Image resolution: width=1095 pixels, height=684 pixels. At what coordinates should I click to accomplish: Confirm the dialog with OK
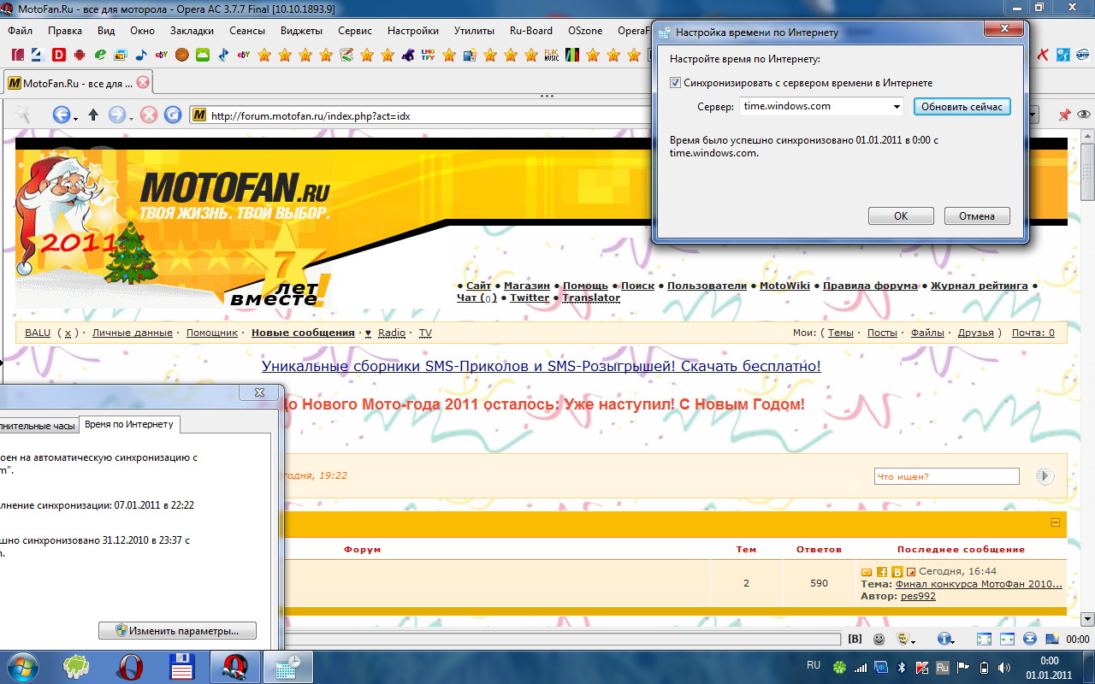coord(901,216)
